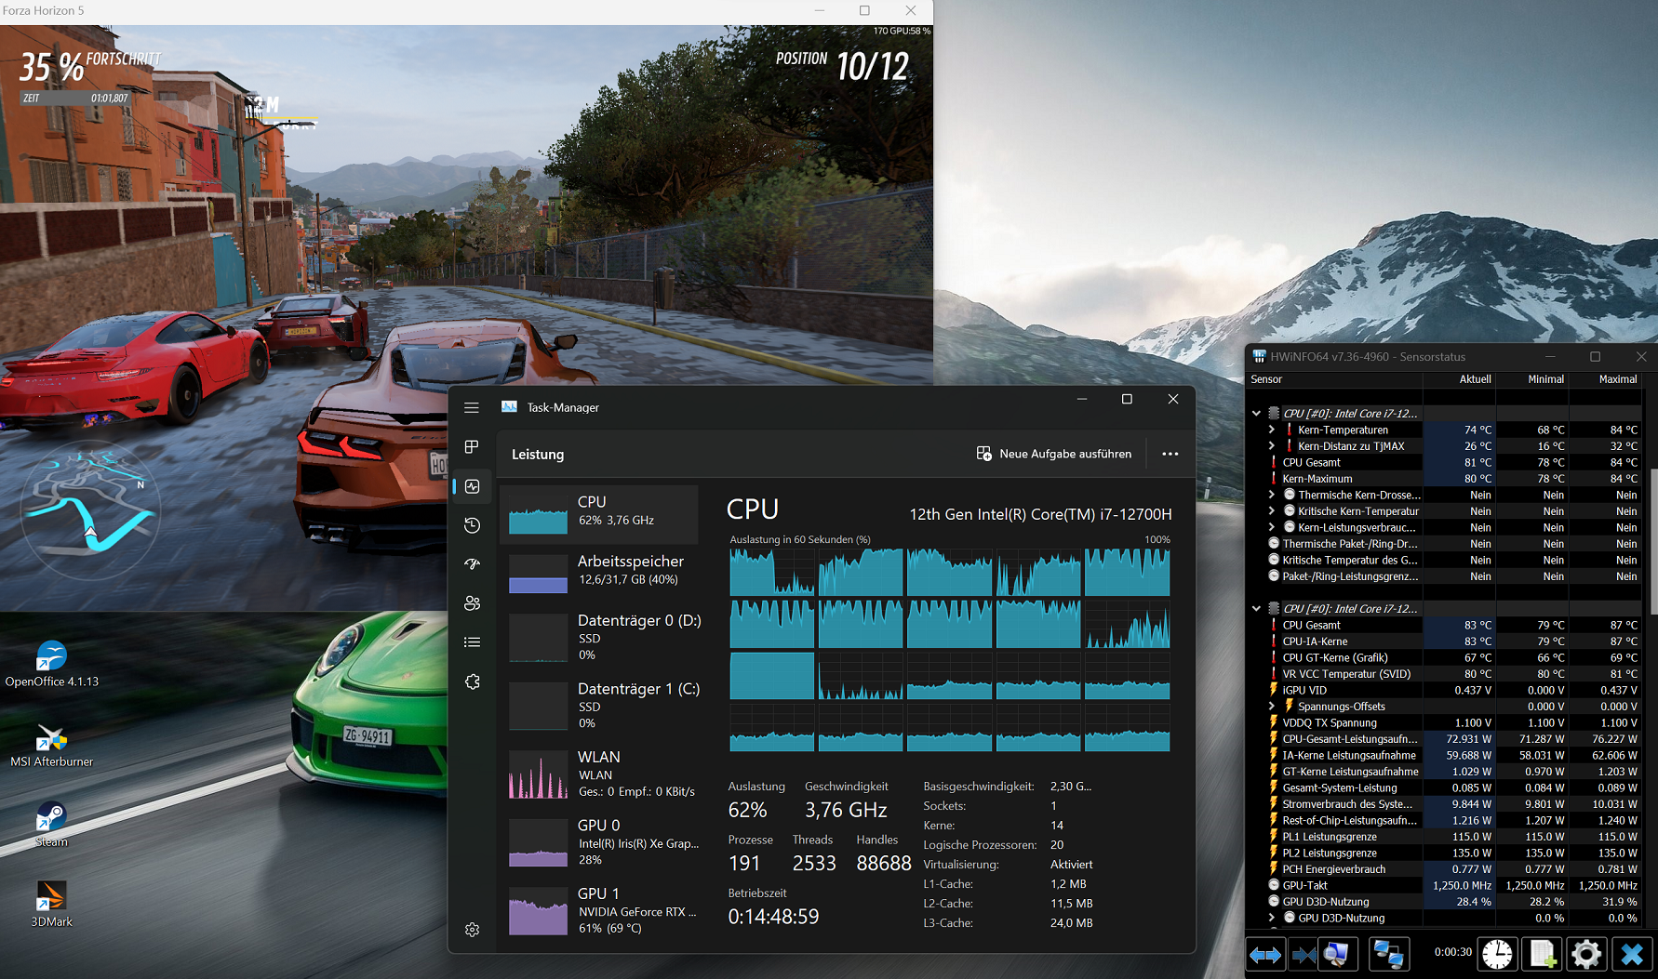Select Datenträger 1 (C:) entry
The width and height of the screenshot is (1658, 979).
599,705
